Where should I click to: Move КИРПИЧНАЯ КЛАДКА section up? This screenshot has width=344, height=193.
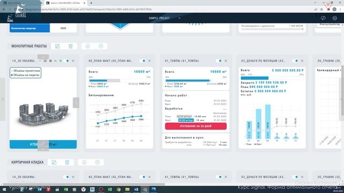(x=97, y=162)
